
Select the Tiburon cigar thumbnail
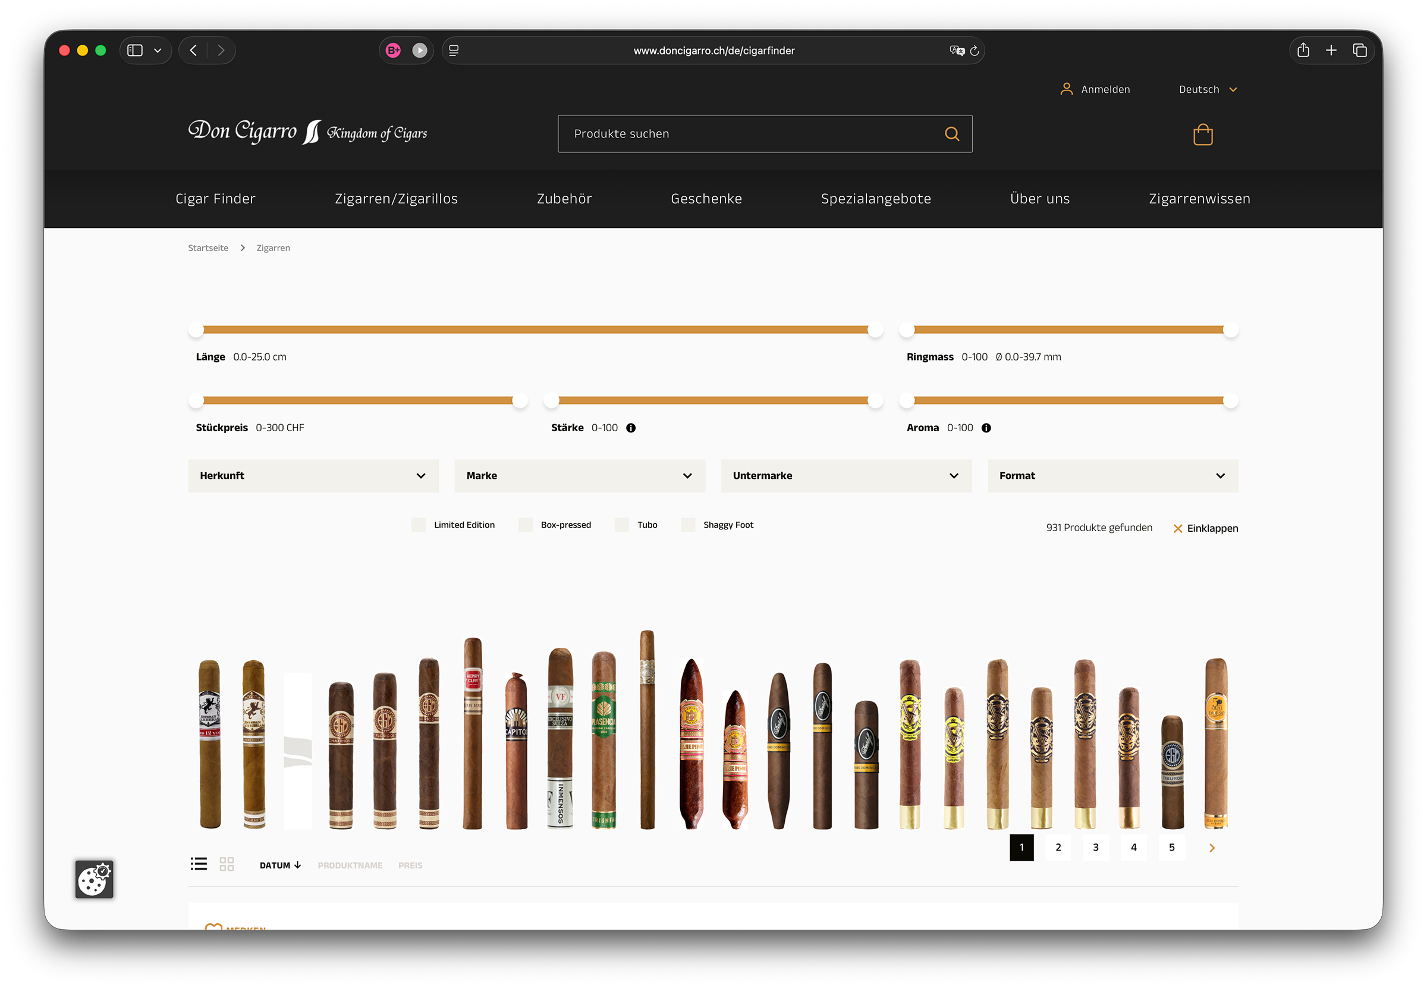coord(1172,772)
